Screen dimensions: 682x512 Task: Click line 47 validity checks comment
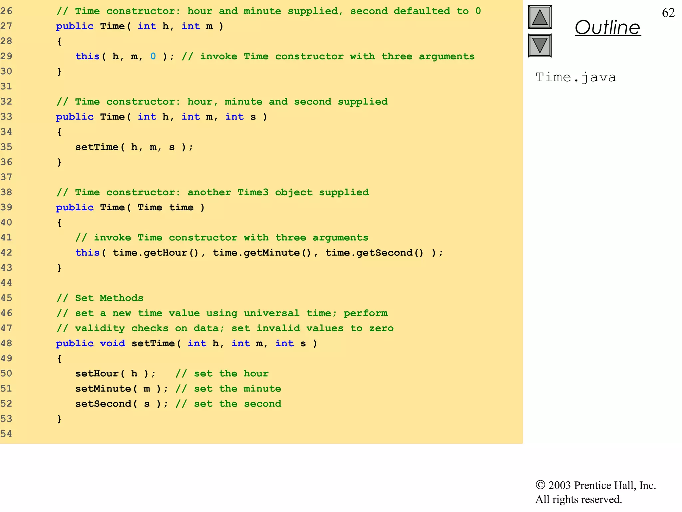[225, 328]
